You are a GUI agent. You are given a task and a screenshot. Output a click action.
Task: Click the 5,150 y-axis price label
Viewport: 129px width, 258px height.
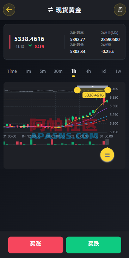tap(114, 132)
